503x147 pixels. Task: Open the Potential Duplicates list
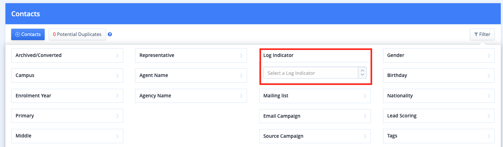click(x=77, y=34)
